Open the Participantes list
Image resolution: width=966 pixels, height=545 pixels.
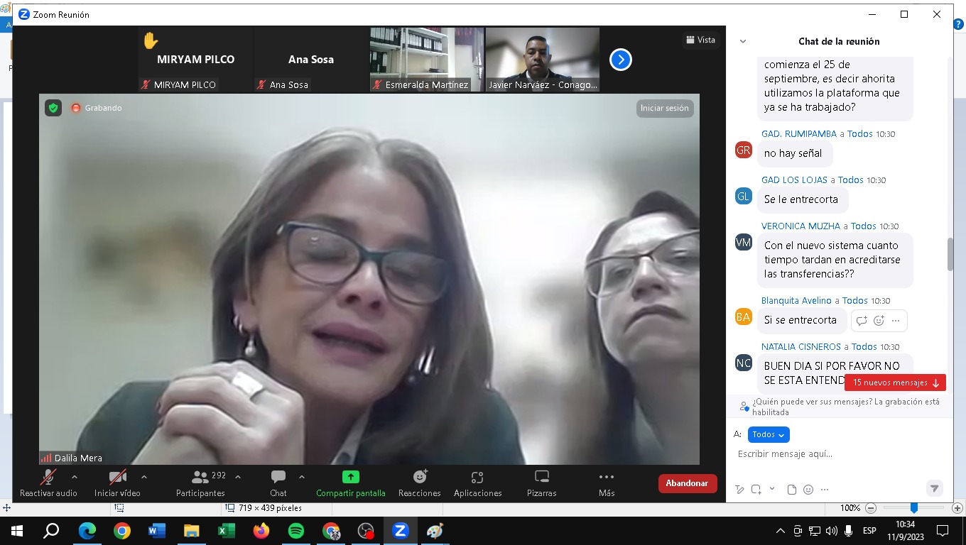point(200,483)
